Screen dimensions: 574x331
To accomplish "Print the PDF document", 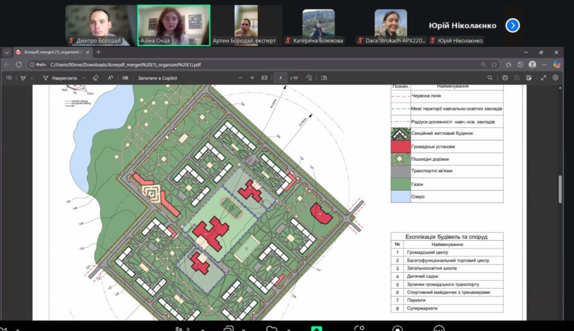I will tap(505, 78).
